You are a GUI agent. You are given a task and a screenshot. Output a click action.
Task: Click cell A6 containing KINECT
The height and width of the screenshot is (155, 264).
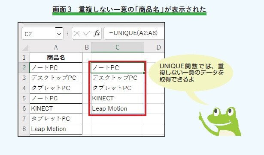(x=56, y=108)
